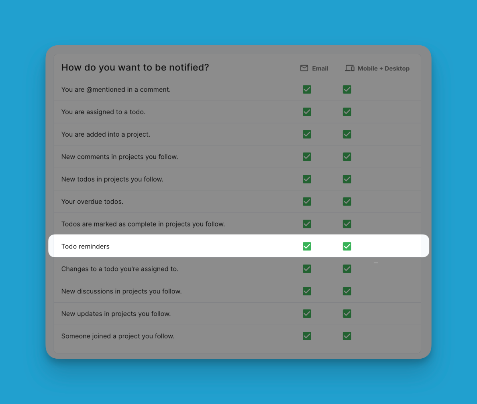The height and width of the screenshot is (404, 477).
Task: Click the Mobile + Desktop column header label
Action: pyautogui.click(x=383, y=69)
